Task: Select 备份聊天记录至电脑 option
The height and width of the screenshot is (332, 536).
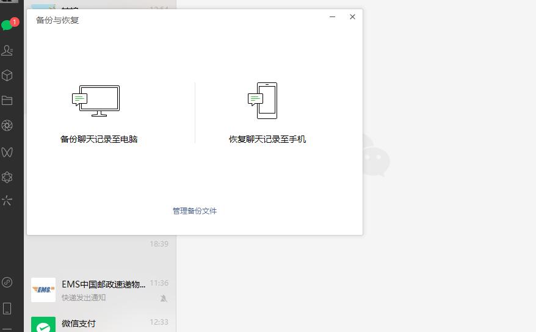Action: click(x=99, y=139)
